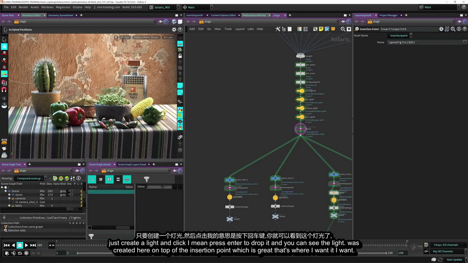Click Auto Update in the status bar
The width and height of the screenshot is (468, 263).
point(454,260)
